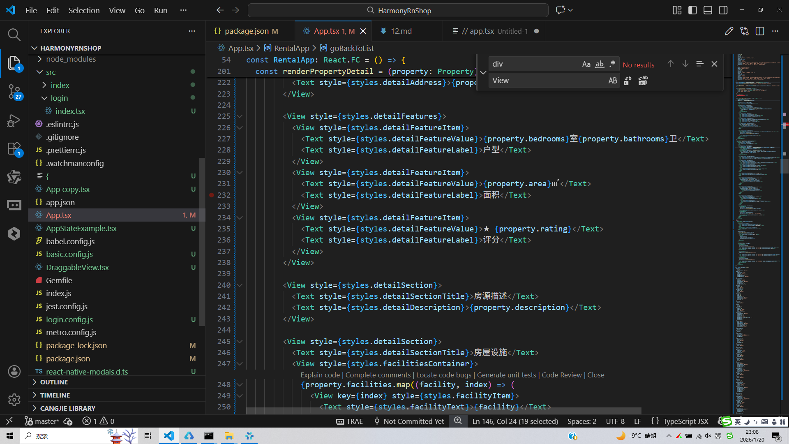Open the Search view in activity bar
The image size is (789, 444).
click(x=14, y=35)
